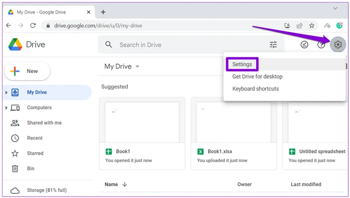Click the help question mark icon
This screenshot has width=350, height=198.
[x=321, y=45]
